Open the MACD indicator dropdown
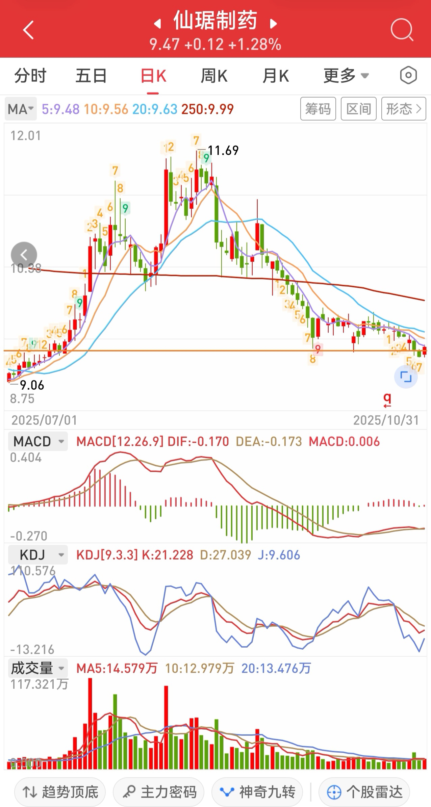431x807 pixels. (38, 441)
